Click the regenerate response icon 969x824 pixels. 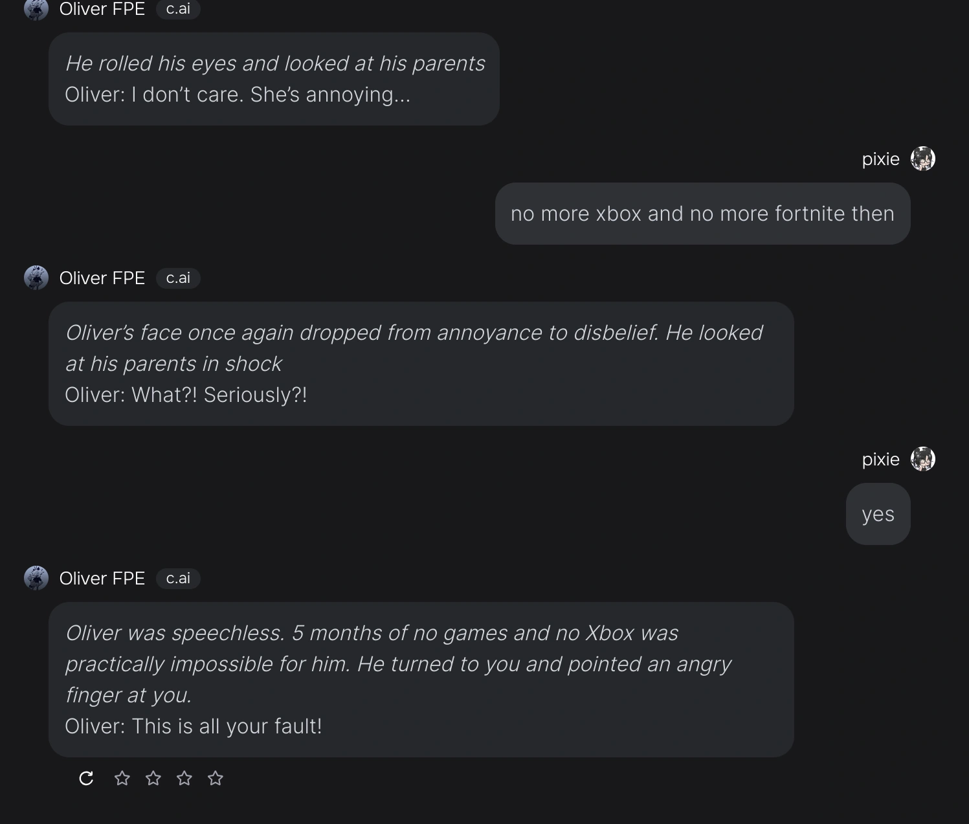click(x=86, y=778)
